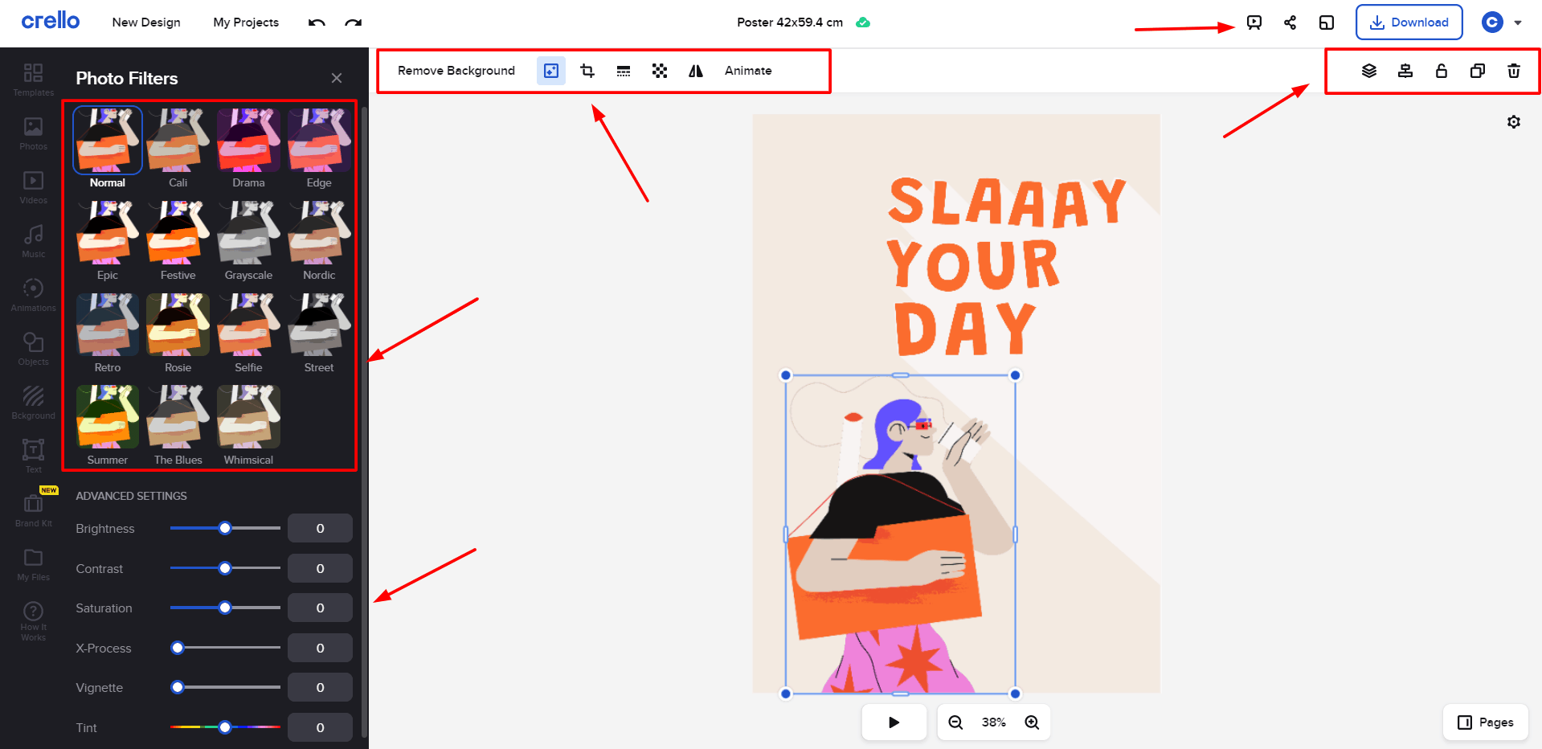Screen dimensions: 1542x749
Task: Select the flip image icon
Action: 696,71
